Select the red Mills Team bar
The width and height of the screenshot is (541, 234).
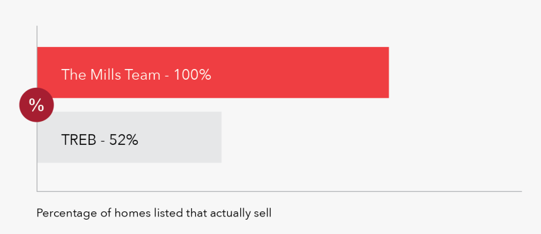tap(213, 72)
